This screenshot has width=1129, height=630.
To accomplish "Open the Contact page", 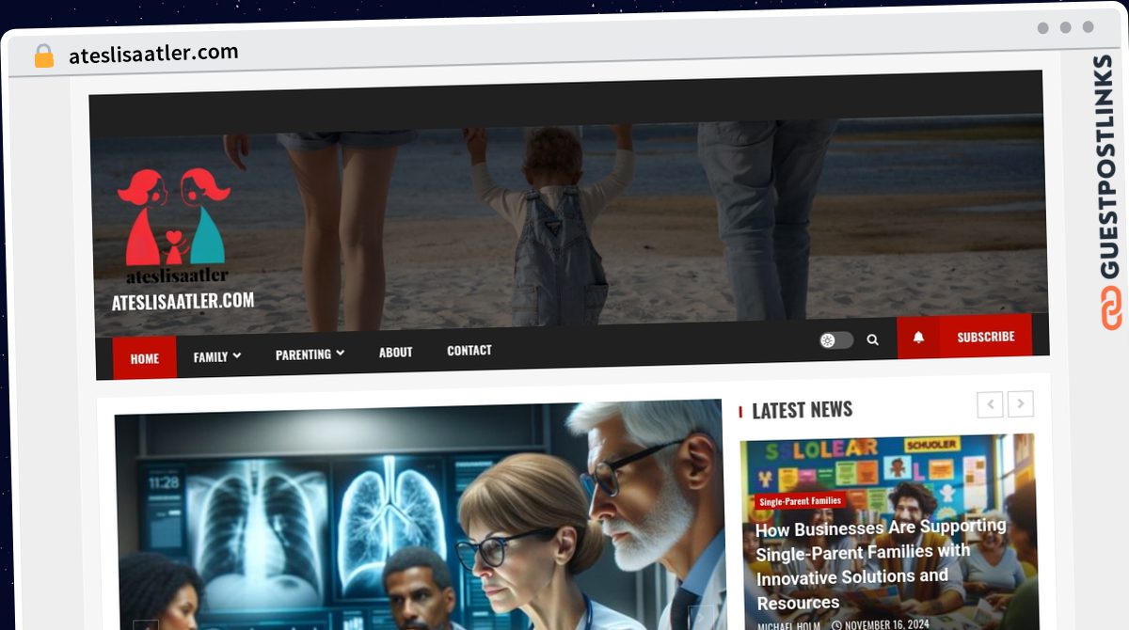I will [469, 350].
